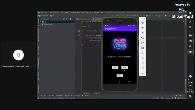Click scroll-from-source target icon in Project panel

[64, 19]
